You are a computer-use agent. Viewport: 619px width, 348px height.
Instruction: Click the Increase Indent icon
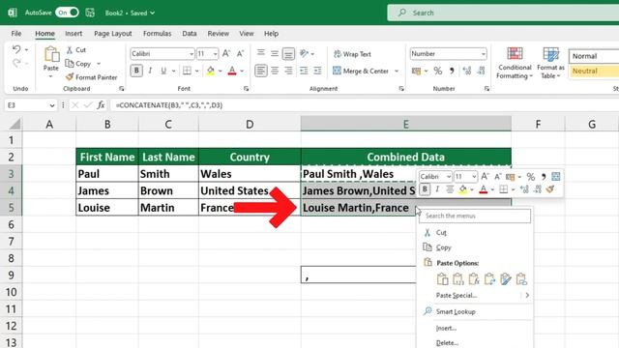[317, 71]
